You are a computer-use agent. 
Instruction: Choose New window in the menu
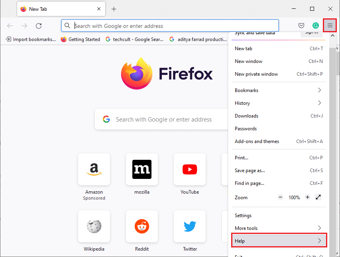point(279,61)
